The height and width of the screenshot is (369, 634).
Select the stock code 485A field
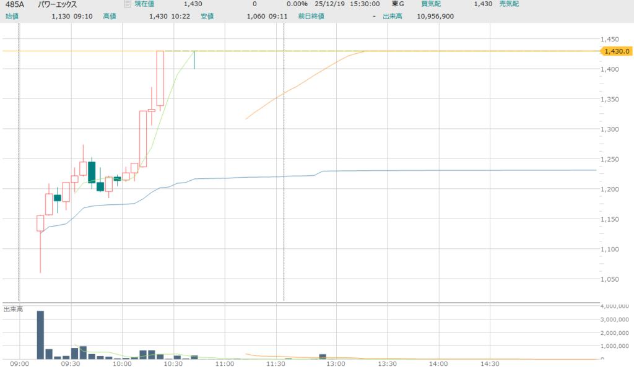click(x=14, y=4)
